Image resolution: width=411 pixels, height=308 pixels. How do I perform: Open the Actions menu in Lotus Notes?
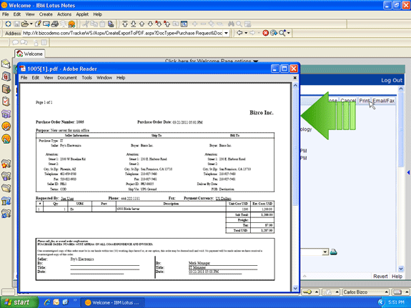coord(64,14)
